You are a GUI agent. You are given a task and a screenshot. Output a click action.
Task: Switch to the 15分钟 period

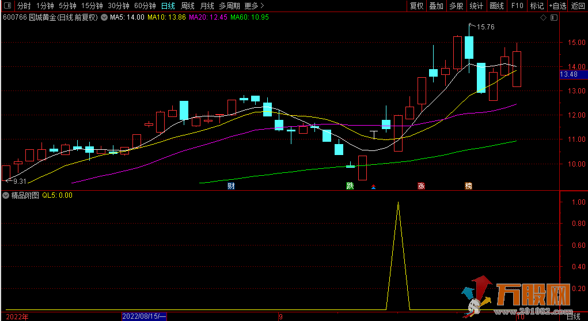[x=92, y=6]
